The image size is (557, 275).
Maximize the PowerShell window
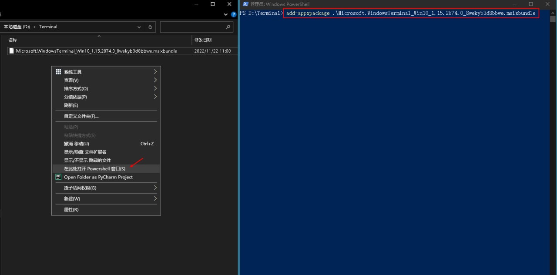coord(531,4)
